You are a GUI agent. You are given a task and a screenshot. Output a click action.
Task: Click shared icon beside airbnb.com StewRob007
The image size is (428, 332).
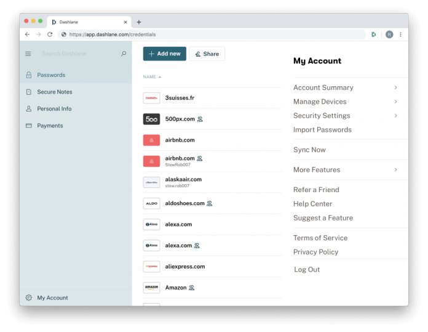(x=200, y=158)
